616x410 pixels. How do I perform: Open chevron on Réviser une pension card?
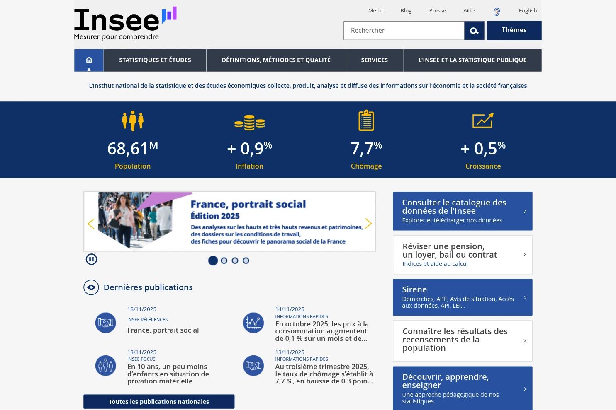click(525, 254)
